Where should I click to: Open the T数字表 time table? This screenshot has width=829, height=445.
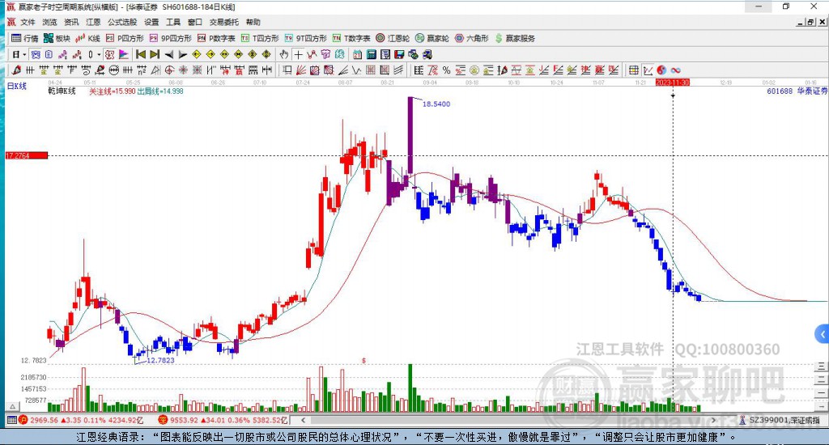[351, 38]
